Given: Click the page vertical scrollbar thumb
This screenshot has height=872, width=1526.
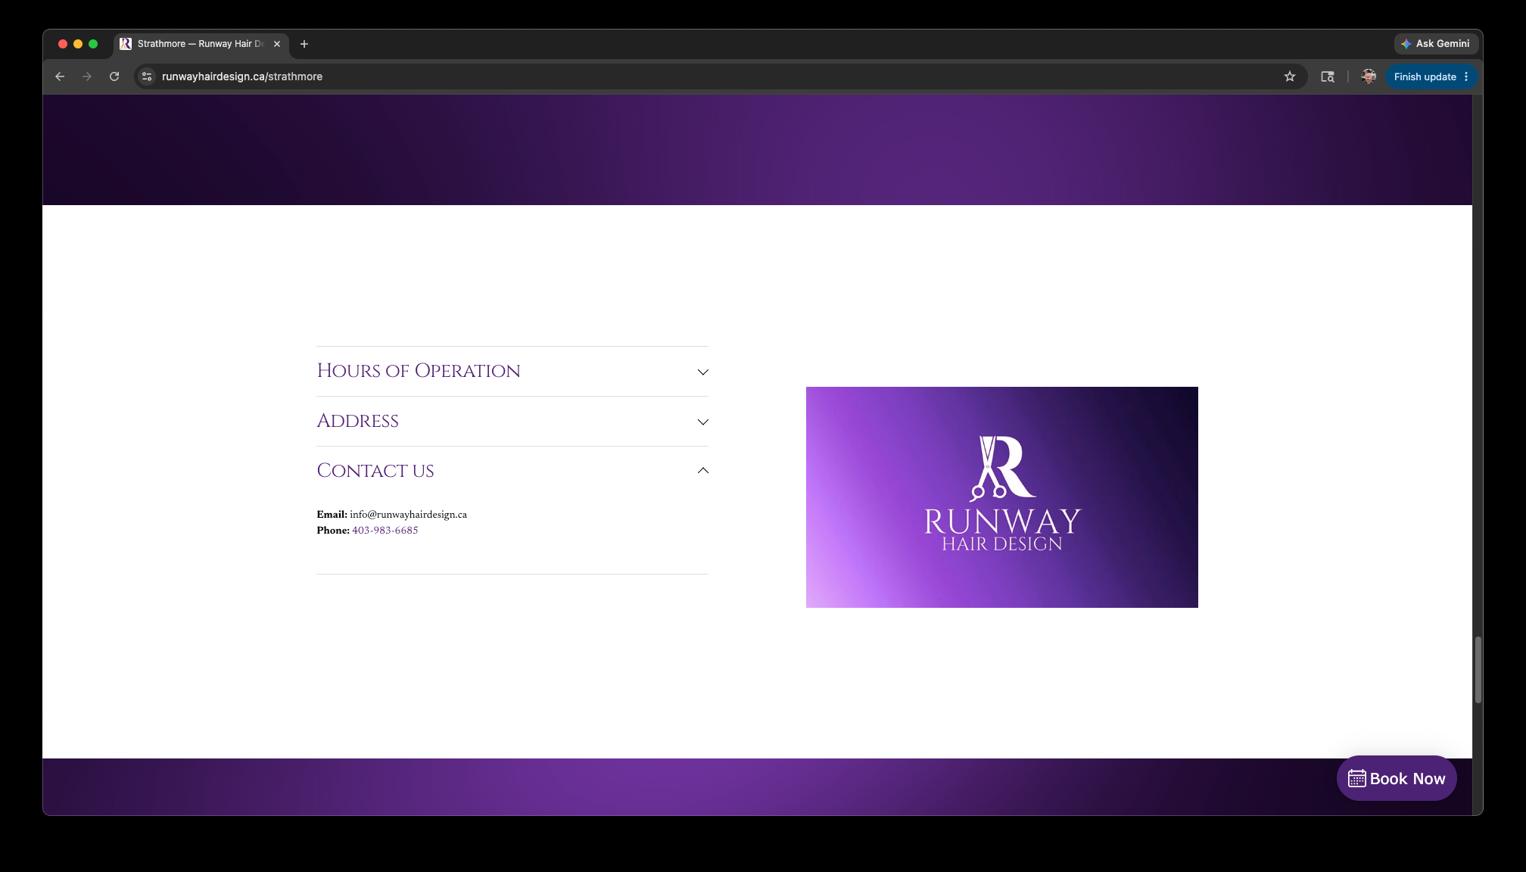Looking at the screenshot, I should [1478, 670].
